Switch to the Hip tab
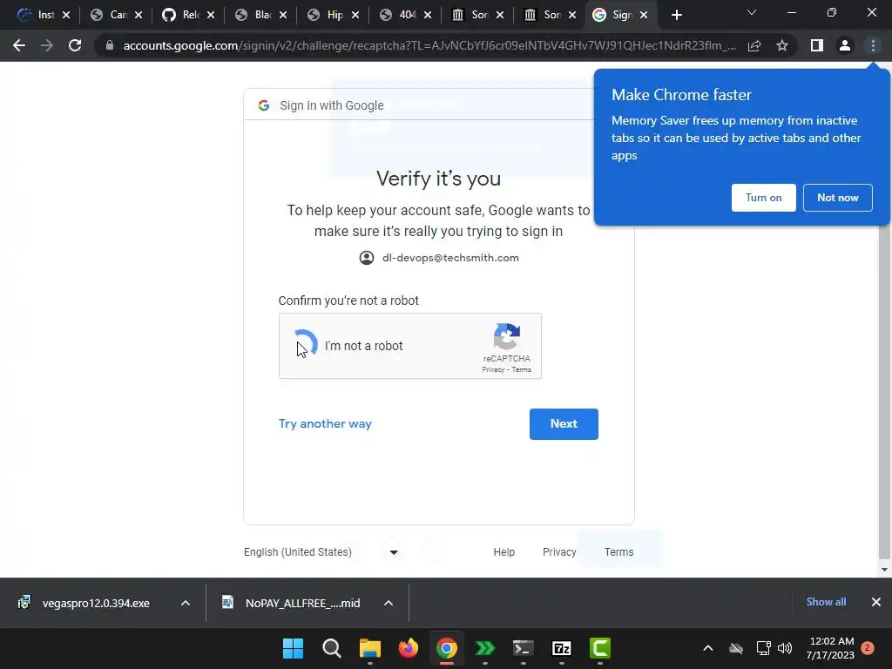Viewport: 892px width, 669px height. (327, 15)
